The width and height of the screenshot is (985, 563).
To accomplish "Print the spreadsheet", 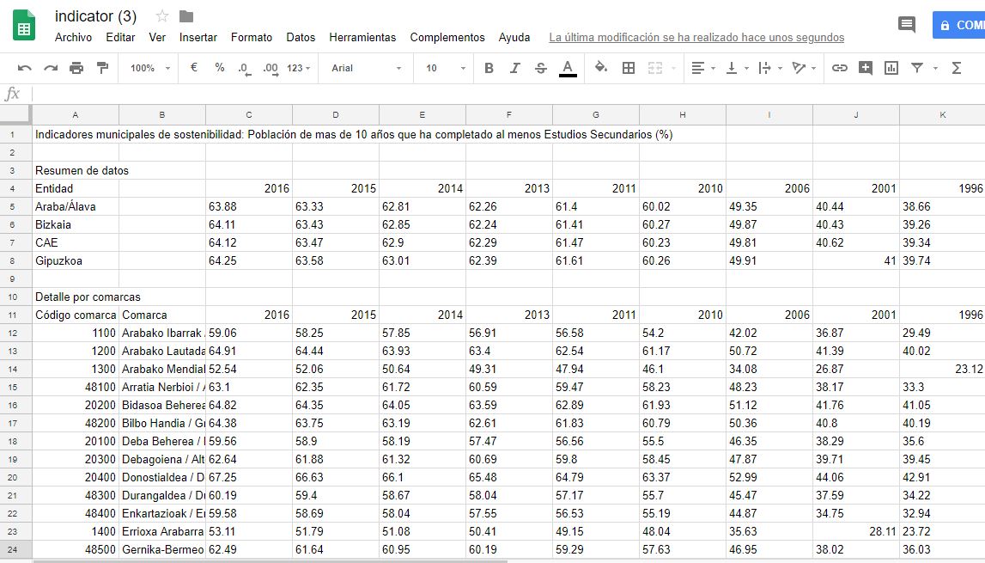I will pyautogui.click(x=76, y=68).
